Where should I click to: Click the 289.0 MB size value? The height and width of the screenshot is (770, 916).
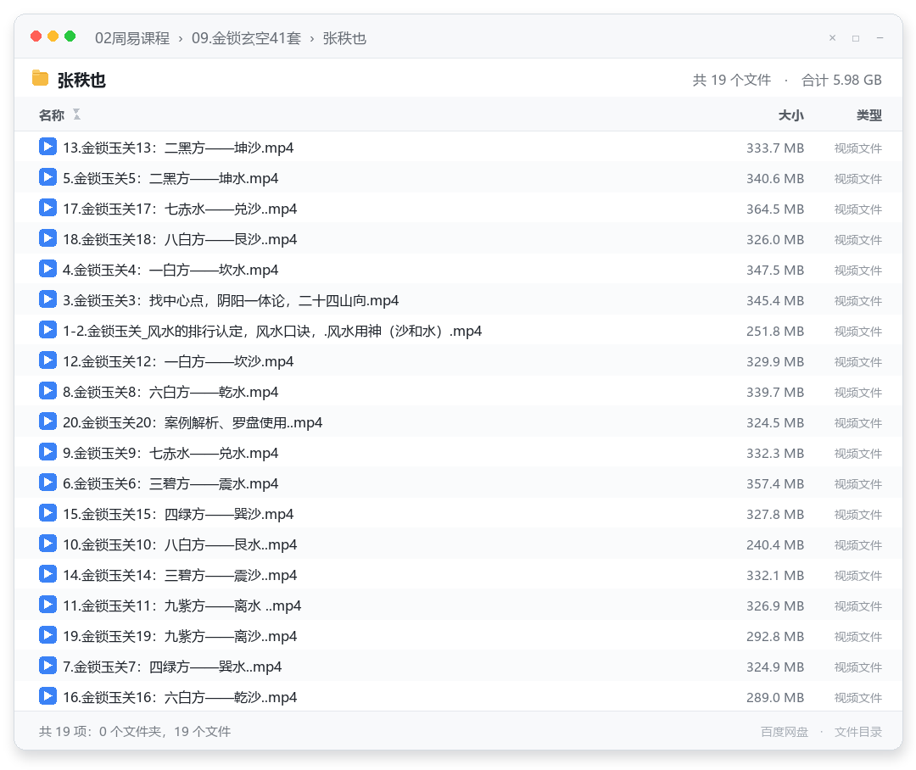click(775, 698)
